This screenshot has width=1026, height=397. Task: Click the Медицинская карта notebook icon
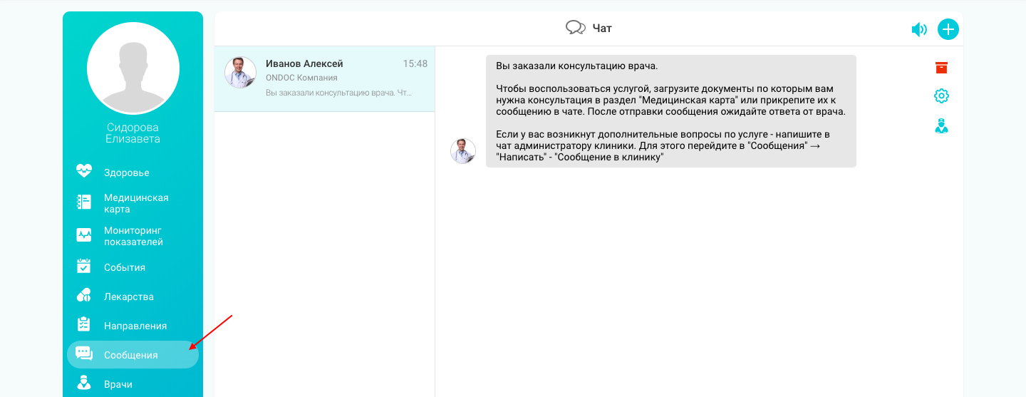84,202
